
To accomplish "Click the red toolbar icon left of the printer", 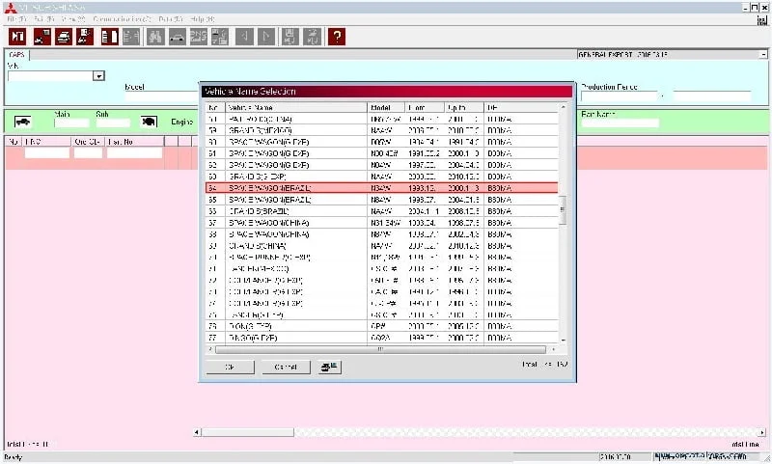I will coord(41,37).
